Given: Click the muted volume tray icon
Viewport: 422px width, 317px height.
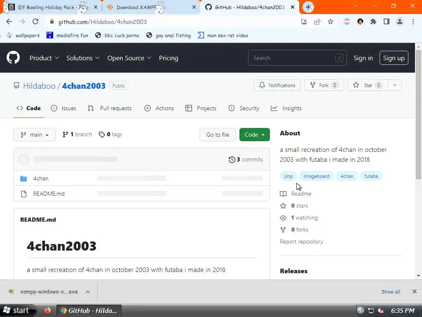Looking at the screenshot, I should tap(380, 310).
